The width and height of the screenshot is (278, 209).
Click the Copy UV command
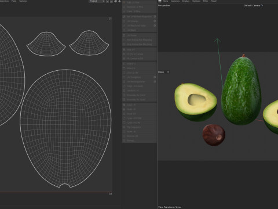[x=140, y=105]
